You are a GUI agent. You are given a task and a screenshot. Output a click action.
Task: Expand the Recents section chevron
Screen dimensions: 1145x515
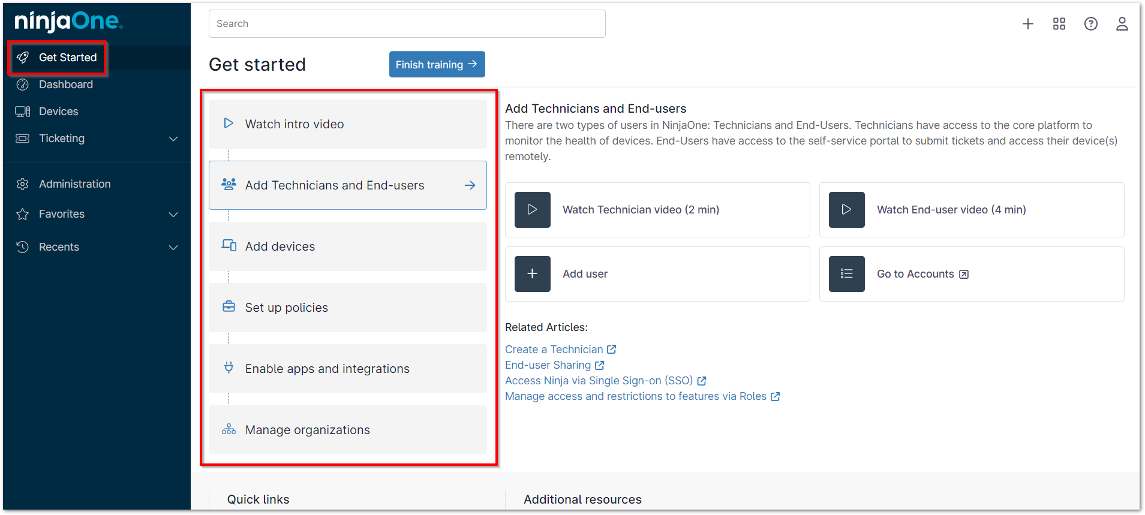pos(173,248)
